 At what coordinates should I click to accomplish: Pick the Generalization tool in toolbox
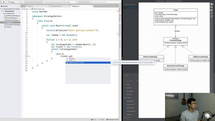[131, 111]
